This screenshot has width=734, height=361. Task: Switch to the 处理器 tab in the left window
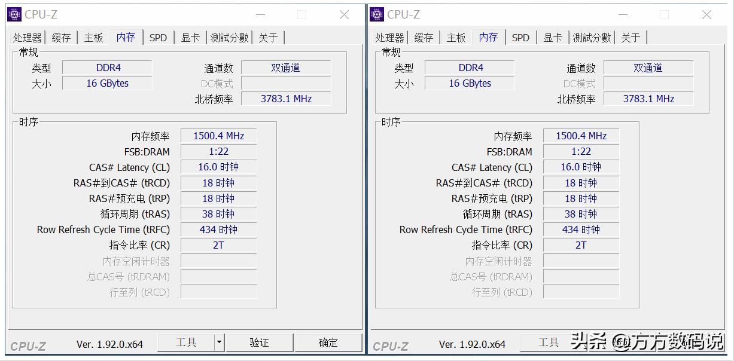point(27,37)
